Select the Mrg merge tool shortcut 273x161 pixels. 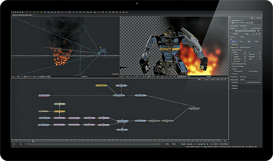click(87, 12)
